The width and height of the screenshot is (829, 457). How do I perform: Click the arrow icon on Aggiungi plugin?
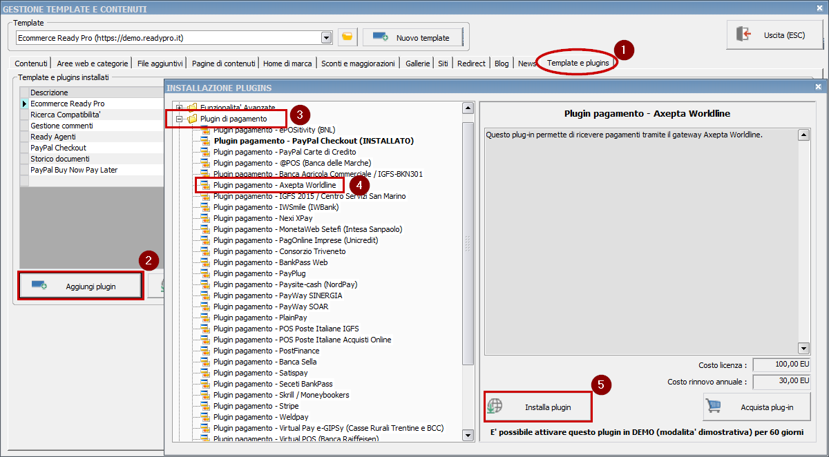pos(39,285)
